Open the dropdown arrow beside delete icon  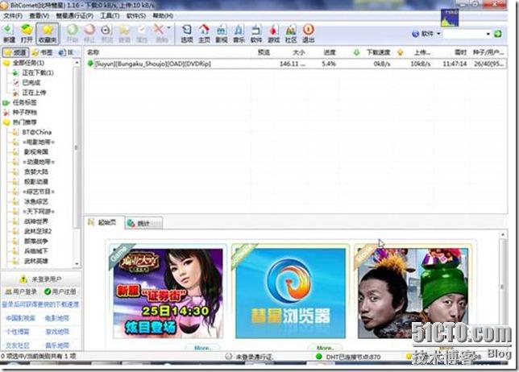point(168,27)
